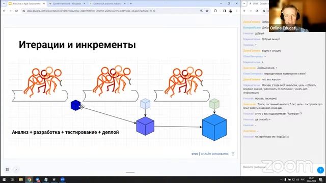Select the active Google Slides tab
Screen dimensions: 326x183
click(x=26, y=4)
